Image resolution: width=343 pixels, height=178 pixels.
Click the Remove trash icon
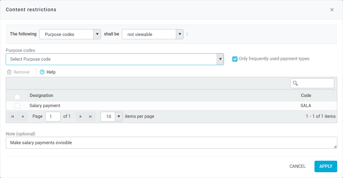point(9,72)
